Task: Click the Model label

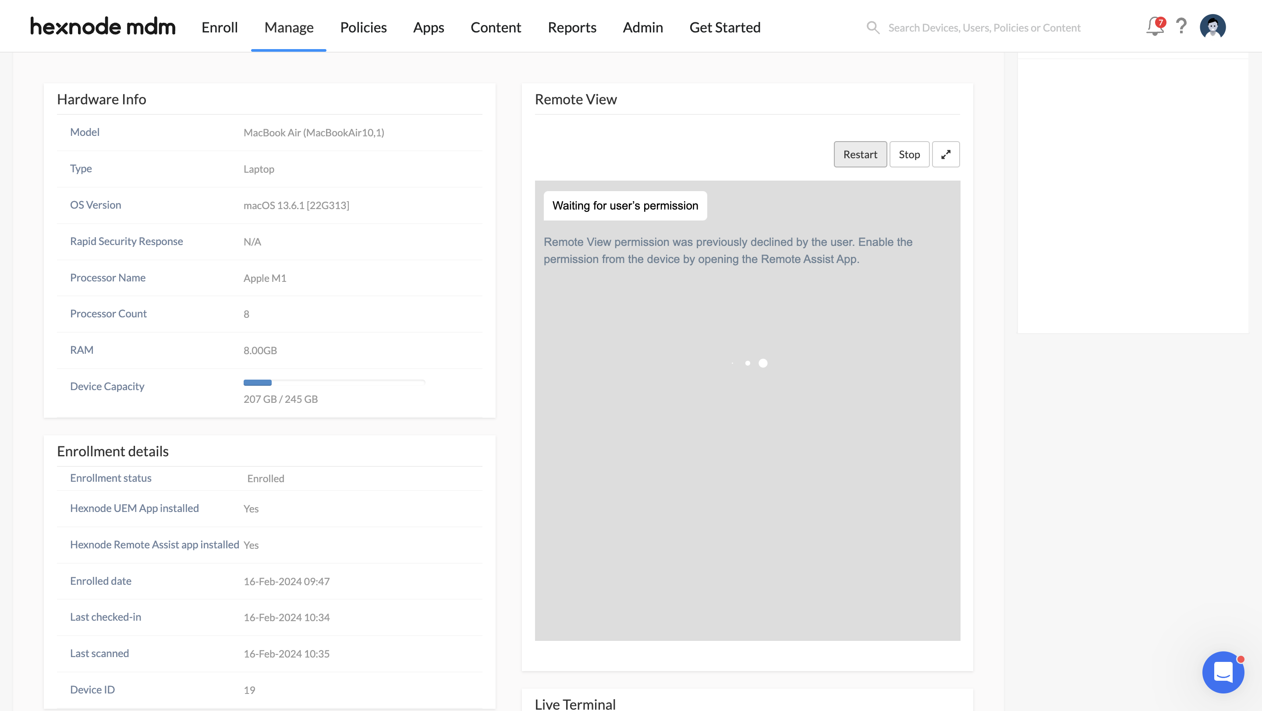Action: pyautogui.click(x=84, y=132)
